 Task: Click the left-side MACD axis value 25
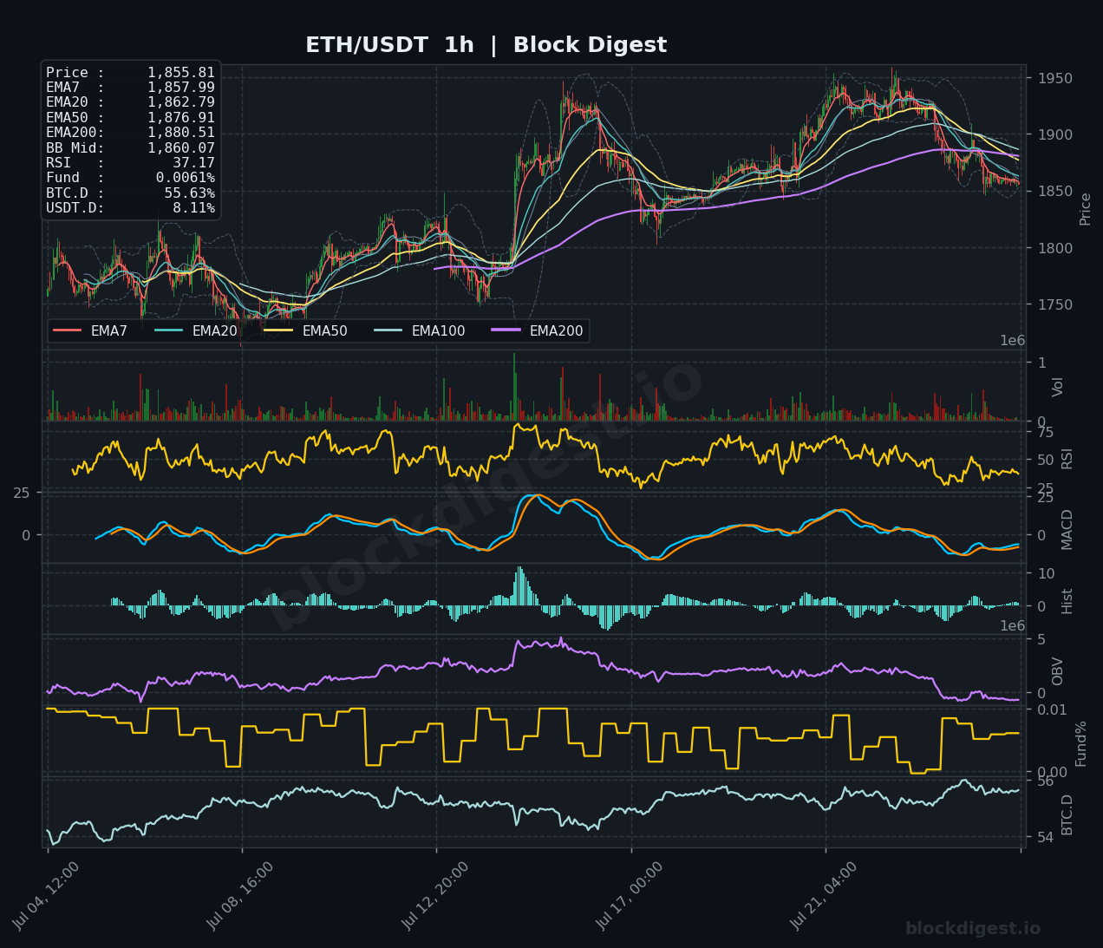(x=22, y=494)
